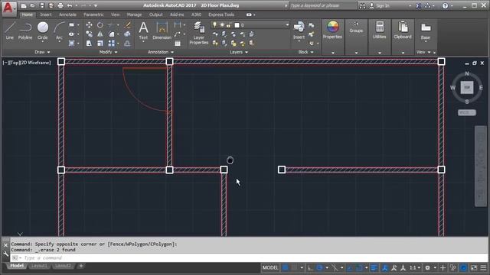Expand the Properties panel arrow
Image resolution: width=490 pixels, height=275 pixels.
[333, 53]
